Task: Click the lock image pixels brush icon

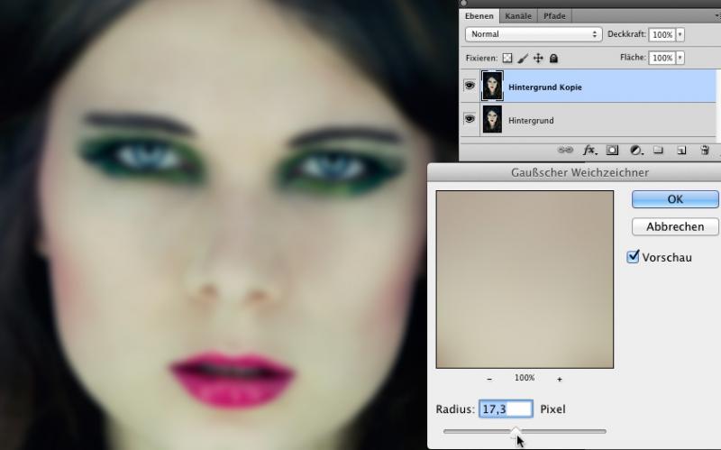Action: tap(523, 58)
